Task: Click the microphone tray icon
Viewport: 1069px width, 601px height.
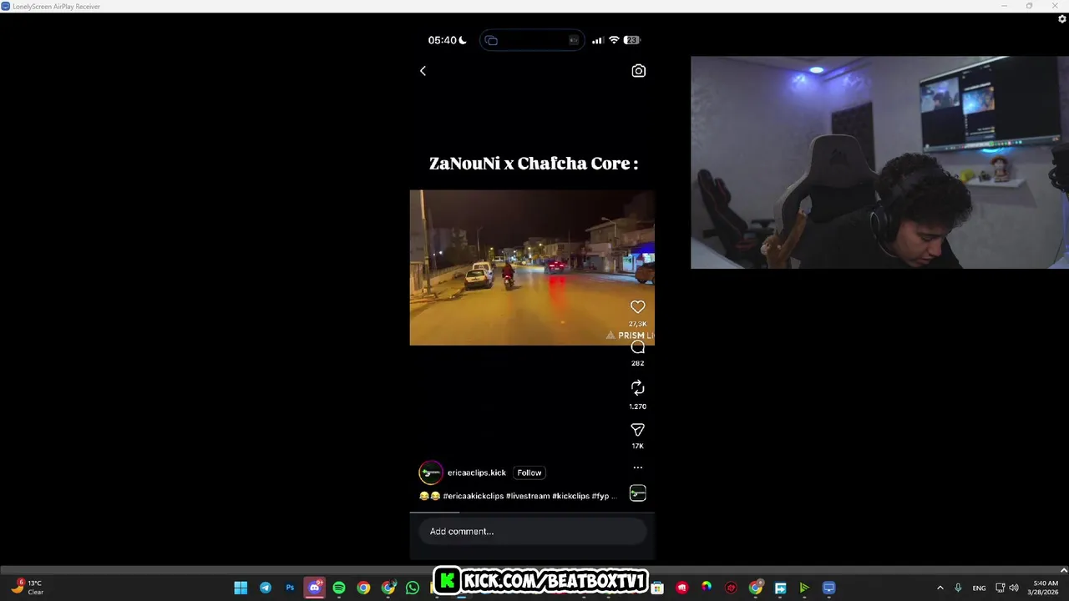Action: [x=958, y=588]
